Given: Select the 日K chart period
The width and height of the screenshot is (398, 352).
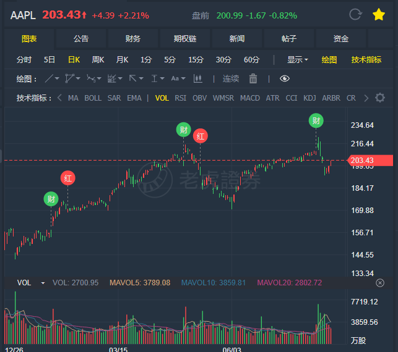Looking at the screenshot, I should 74,60.
